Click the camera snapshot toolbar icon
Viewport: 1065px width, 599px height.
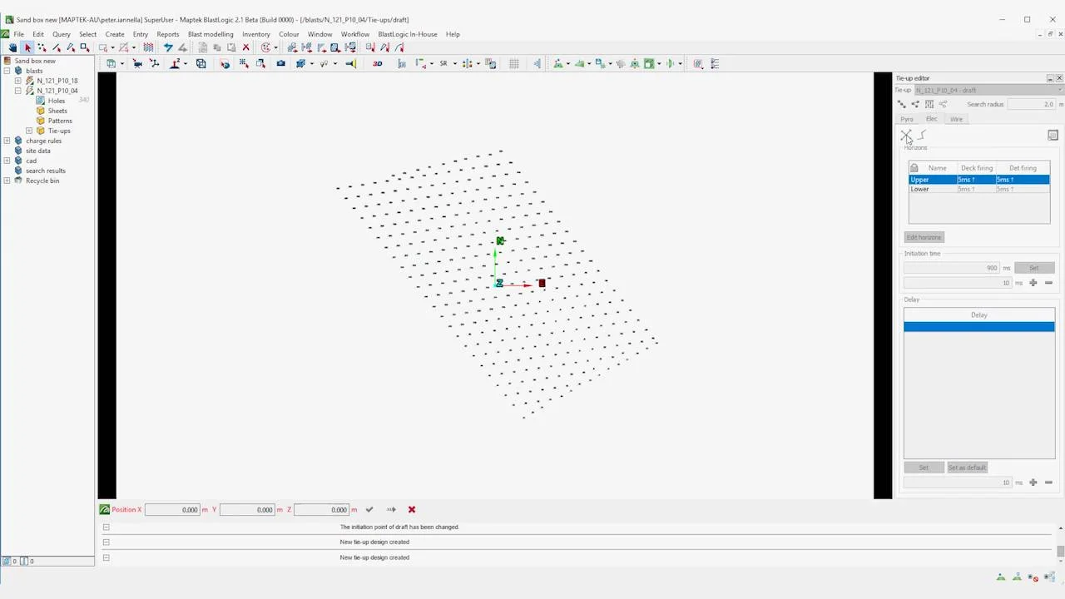click(x=280, y=63)
